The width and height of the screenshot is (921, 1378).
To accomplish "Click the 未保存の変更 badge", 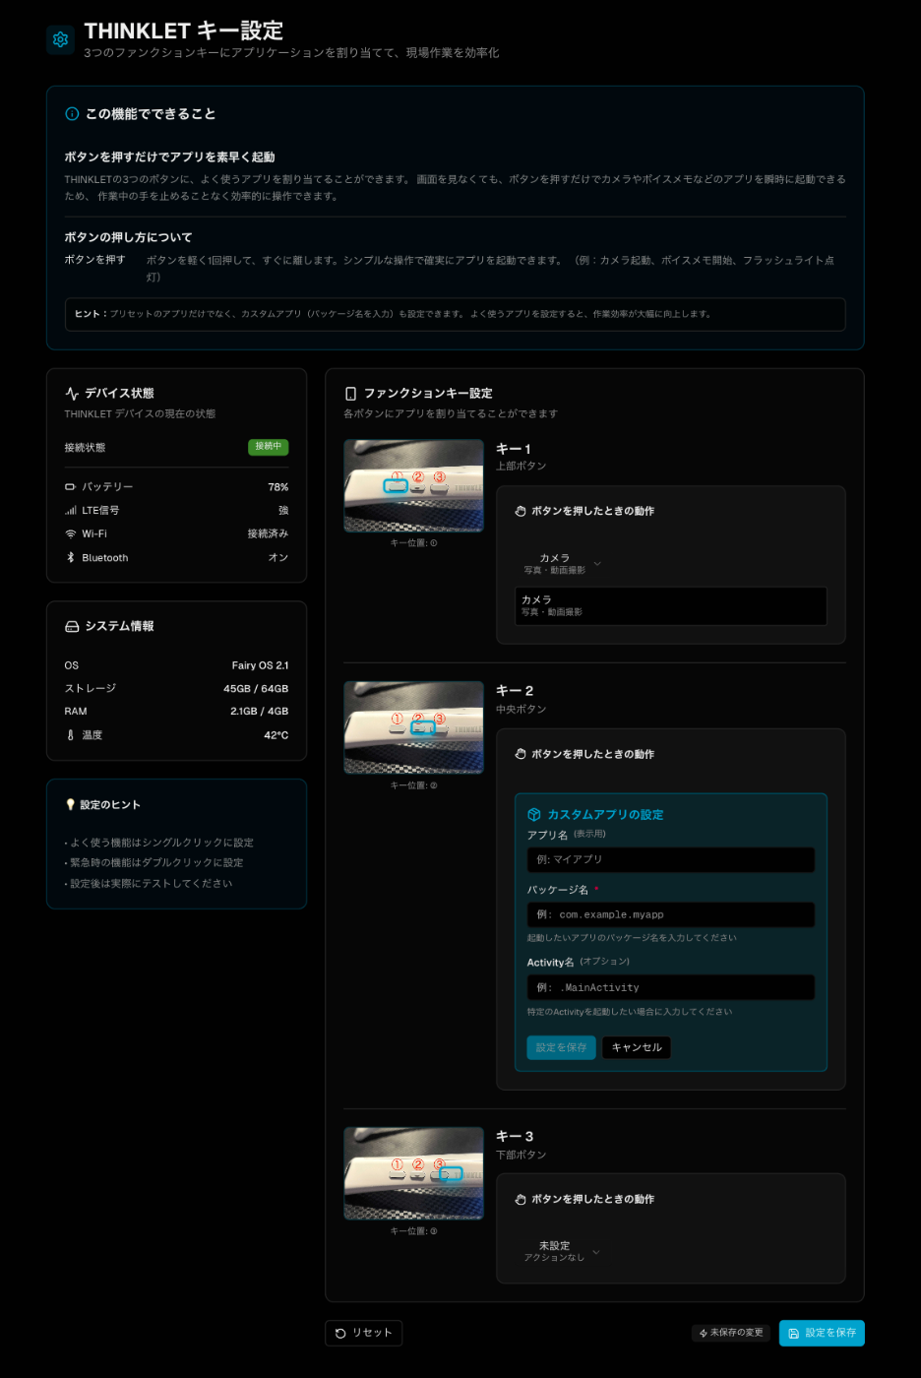I will 731,1334.
